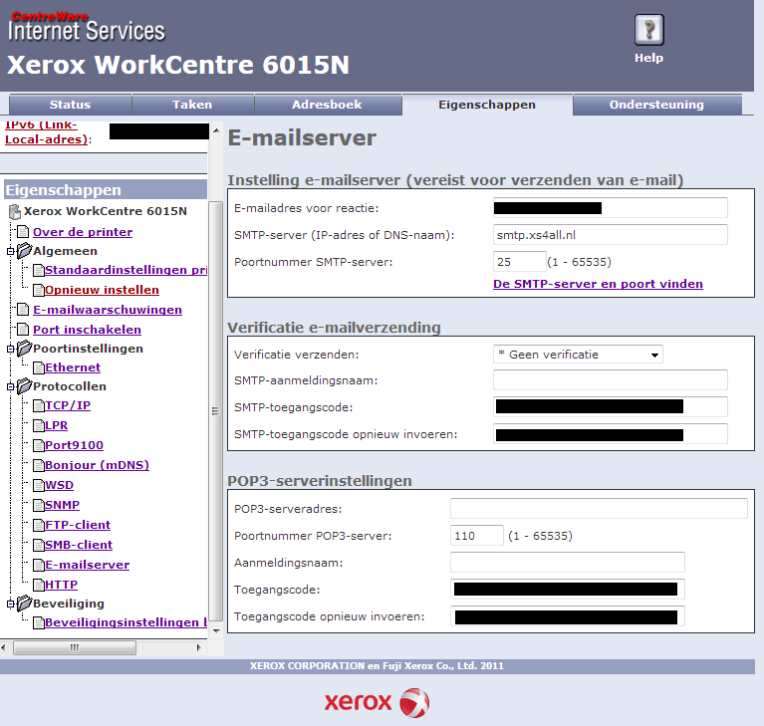Open the SMB-client link

click(x=79, y=545)
